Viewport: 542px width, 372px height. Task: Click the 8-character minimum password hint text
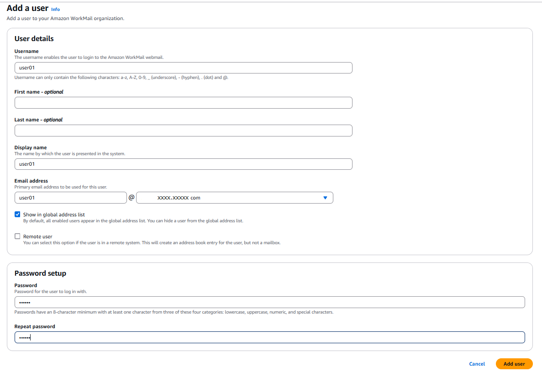pyautogui.click(x=174, y=312)
